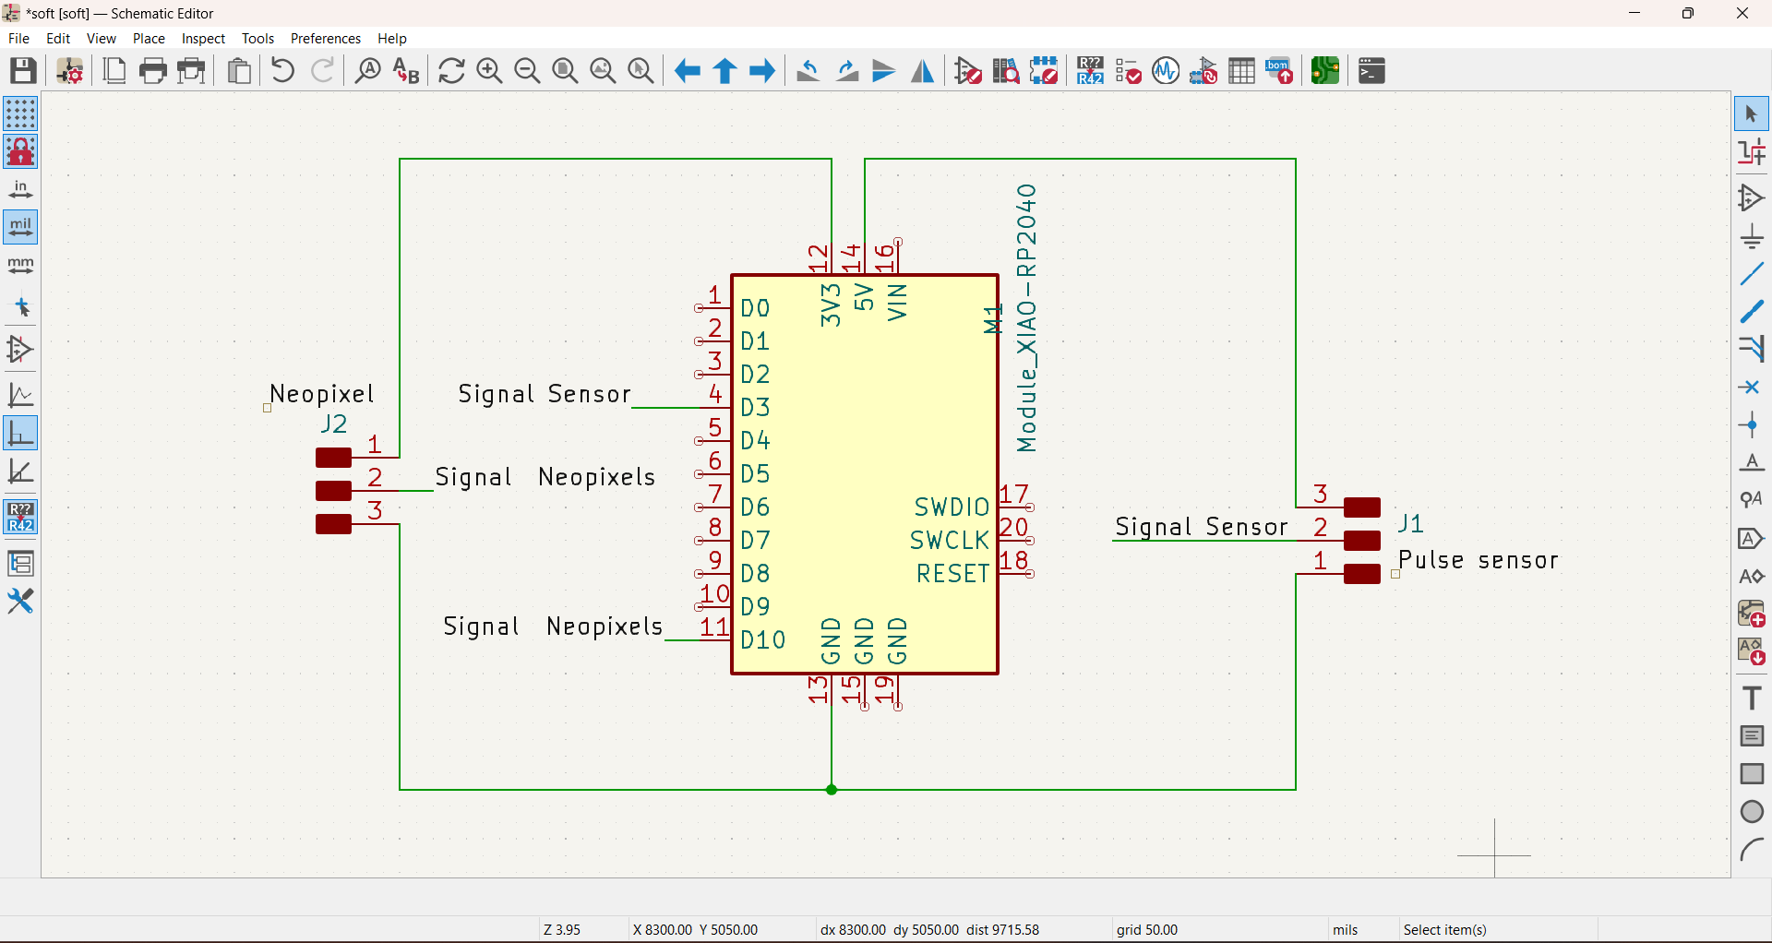
Task: Zoom to fit the page
Action: [565, 71]
